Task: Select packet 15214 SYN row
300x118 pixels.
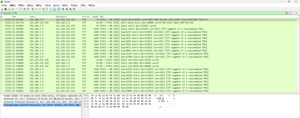Action: click(x=149, y=20)
